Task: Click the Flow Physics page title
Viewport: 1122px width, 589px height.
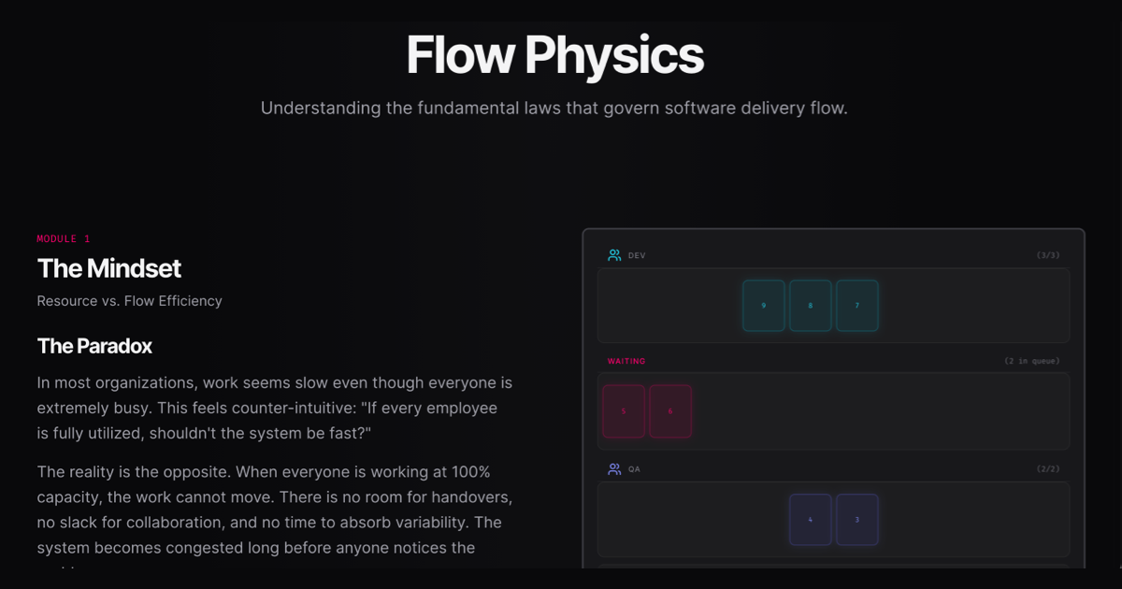Action: pyautogui.click(x=555, y=55)
